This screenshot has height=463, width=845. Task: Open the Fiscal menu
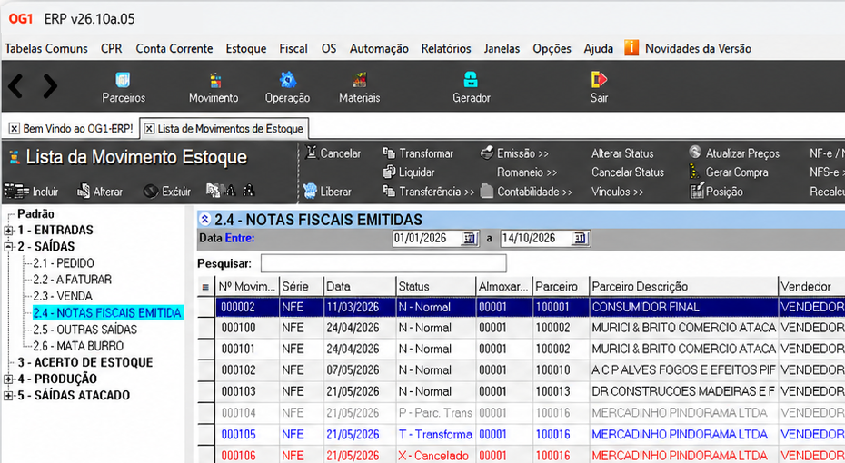pos(293,48)
